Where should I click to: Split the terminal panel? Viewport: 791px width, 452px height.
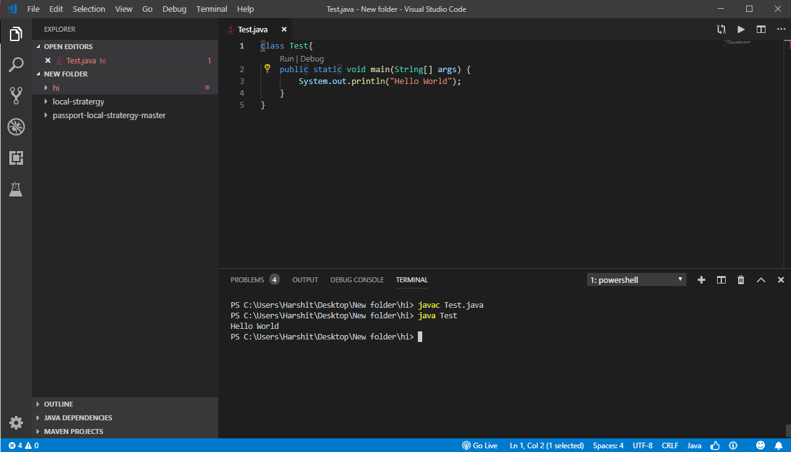(x=721, y=280)
